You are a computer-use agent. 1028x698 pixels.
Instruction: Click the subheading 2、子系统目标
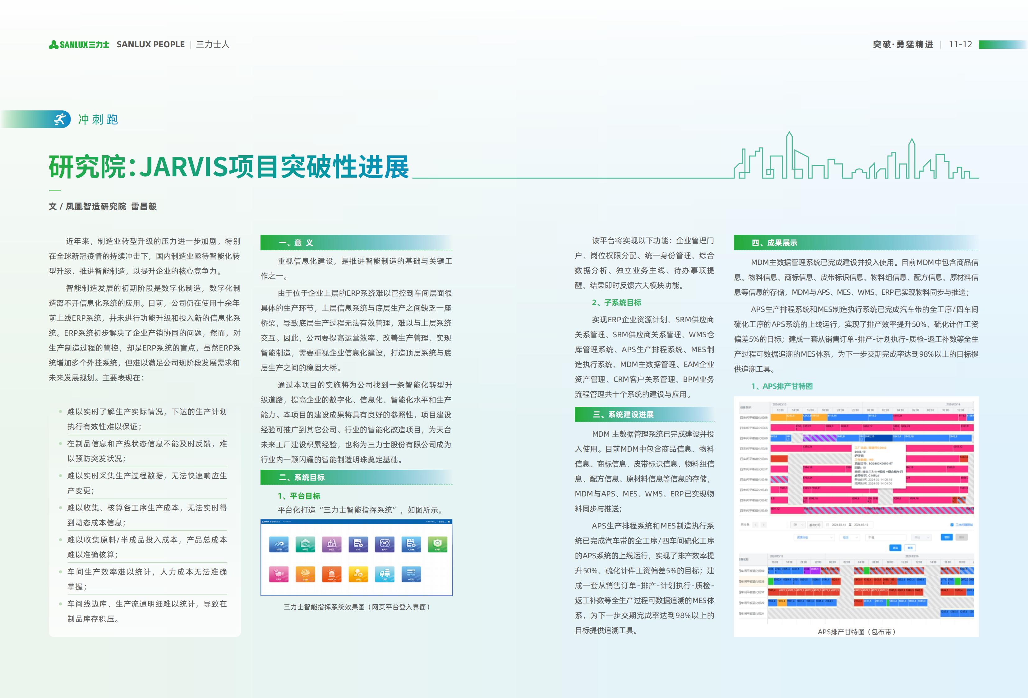(617, 303)
